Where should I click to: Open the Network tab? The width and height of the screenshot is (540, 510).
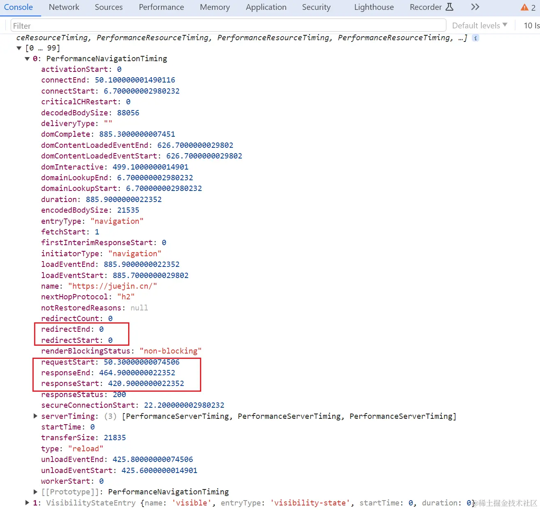64,7
